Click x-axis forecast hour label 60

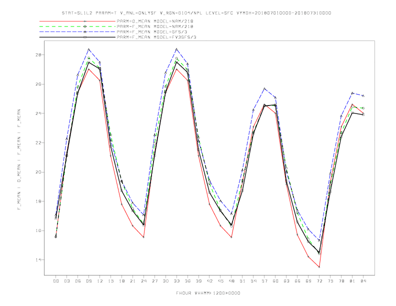click(x=275, y=281)
